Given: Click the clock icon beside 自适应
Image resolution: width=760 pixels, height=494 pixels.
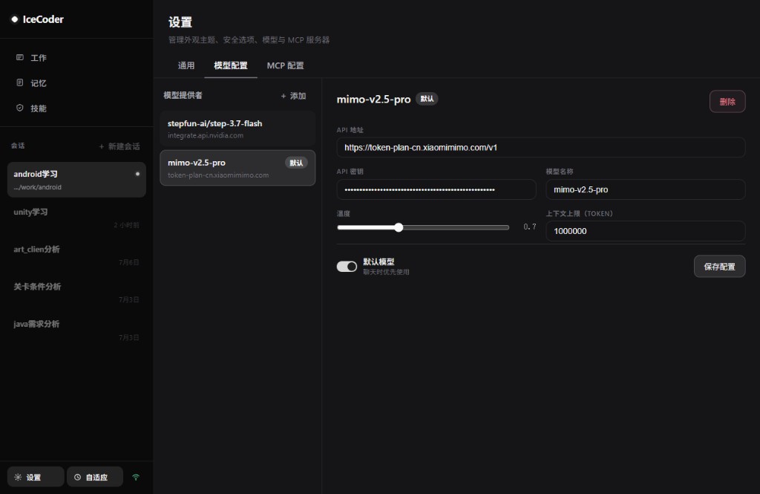Looking at the screenshot, I should (x=77, y=477).
